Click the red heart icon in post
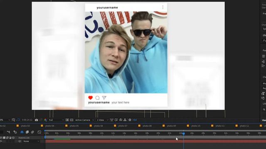 [91, 98]
